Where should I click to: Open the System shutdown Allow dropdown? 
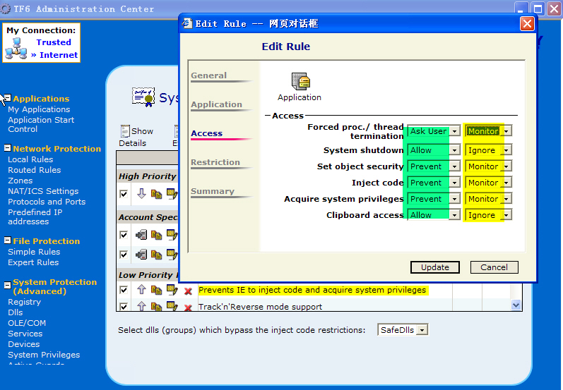[434, 150]
